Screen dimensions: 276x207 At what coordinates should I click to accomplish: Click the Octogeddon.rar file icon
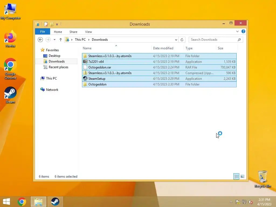(85, 67)
